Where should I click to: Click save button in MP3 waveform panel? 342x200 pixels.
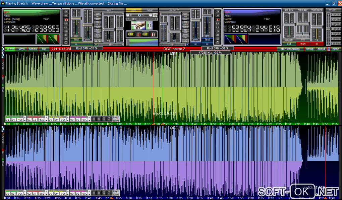116,121
